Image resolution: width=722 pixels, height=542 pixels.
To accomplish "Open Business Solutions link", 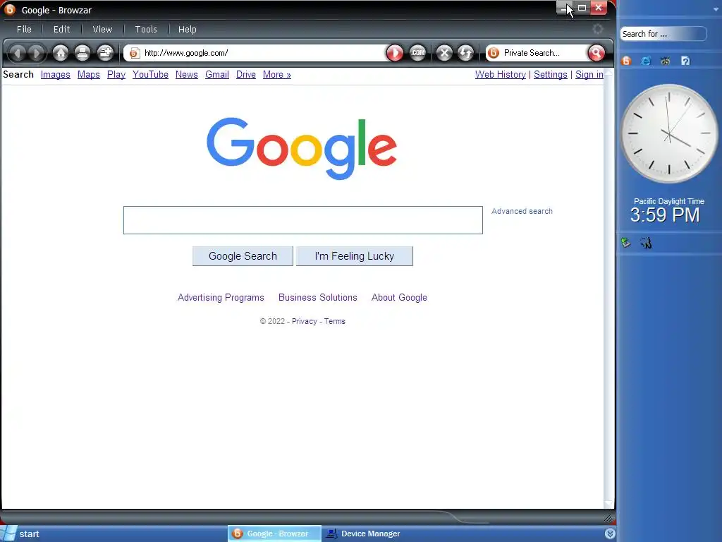I will [x=318, y=298].
